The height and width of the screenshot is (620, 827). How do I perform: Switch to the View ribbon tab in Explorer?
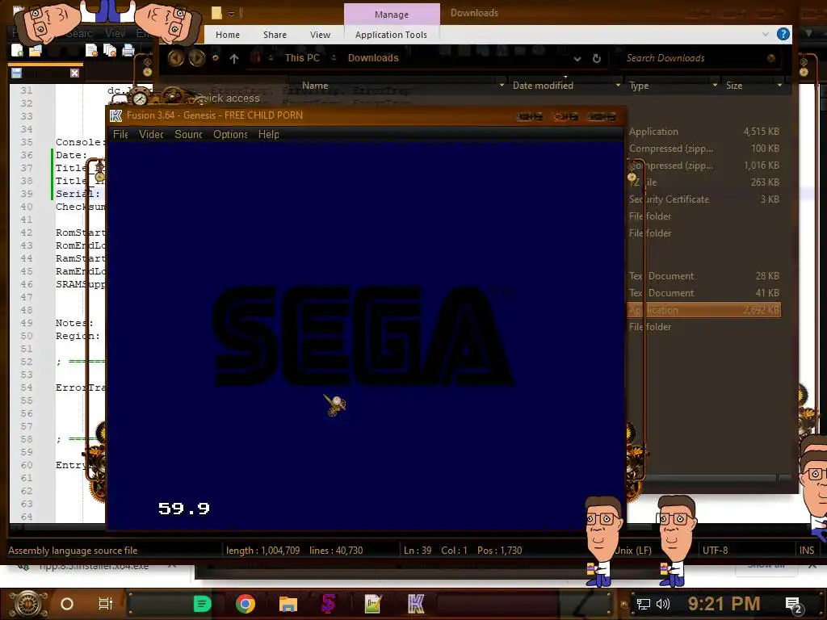point(320,35)
